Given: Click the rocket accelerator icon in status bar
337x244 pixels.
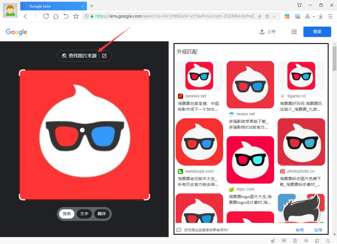Looking at the screenshot, I should pyautogui.click(x=273, y=241).
